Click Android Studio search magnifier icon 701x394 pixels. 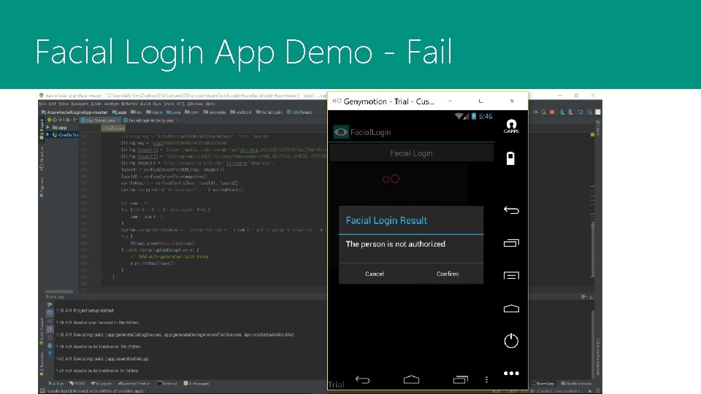coord(590,112)
